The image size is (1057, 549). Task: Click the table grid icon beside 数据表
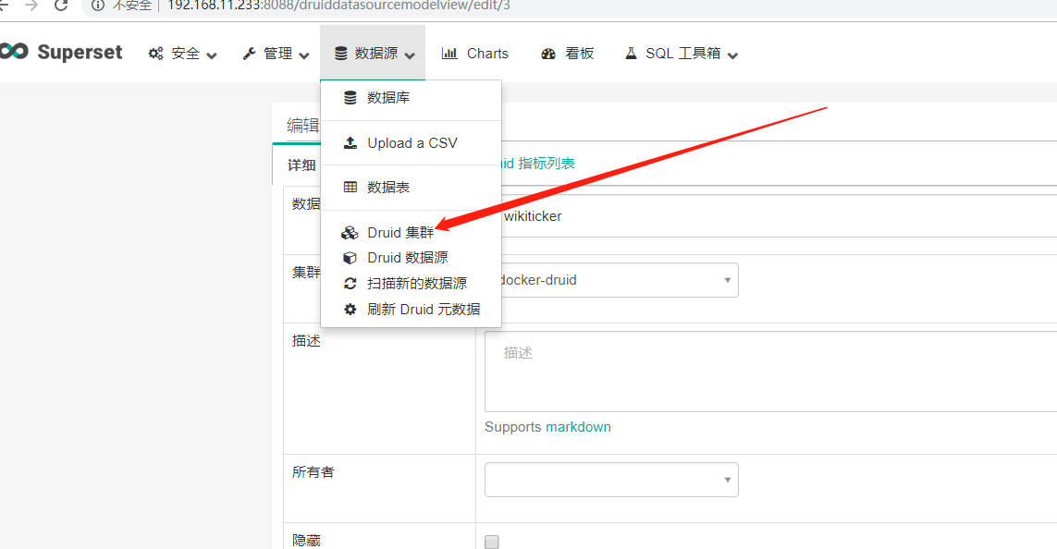coord(350,188)
